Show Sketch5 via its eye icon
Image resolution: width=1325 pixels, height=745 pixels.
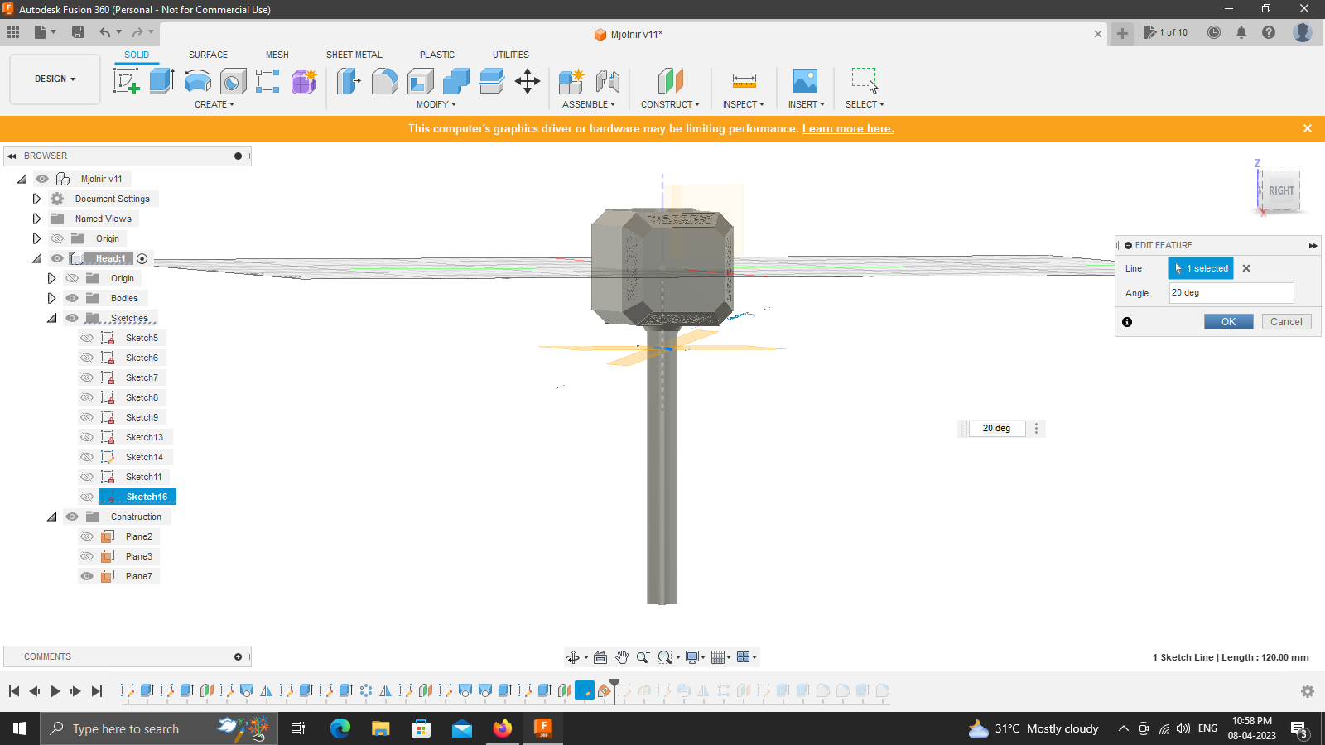[x=87, y=338]
